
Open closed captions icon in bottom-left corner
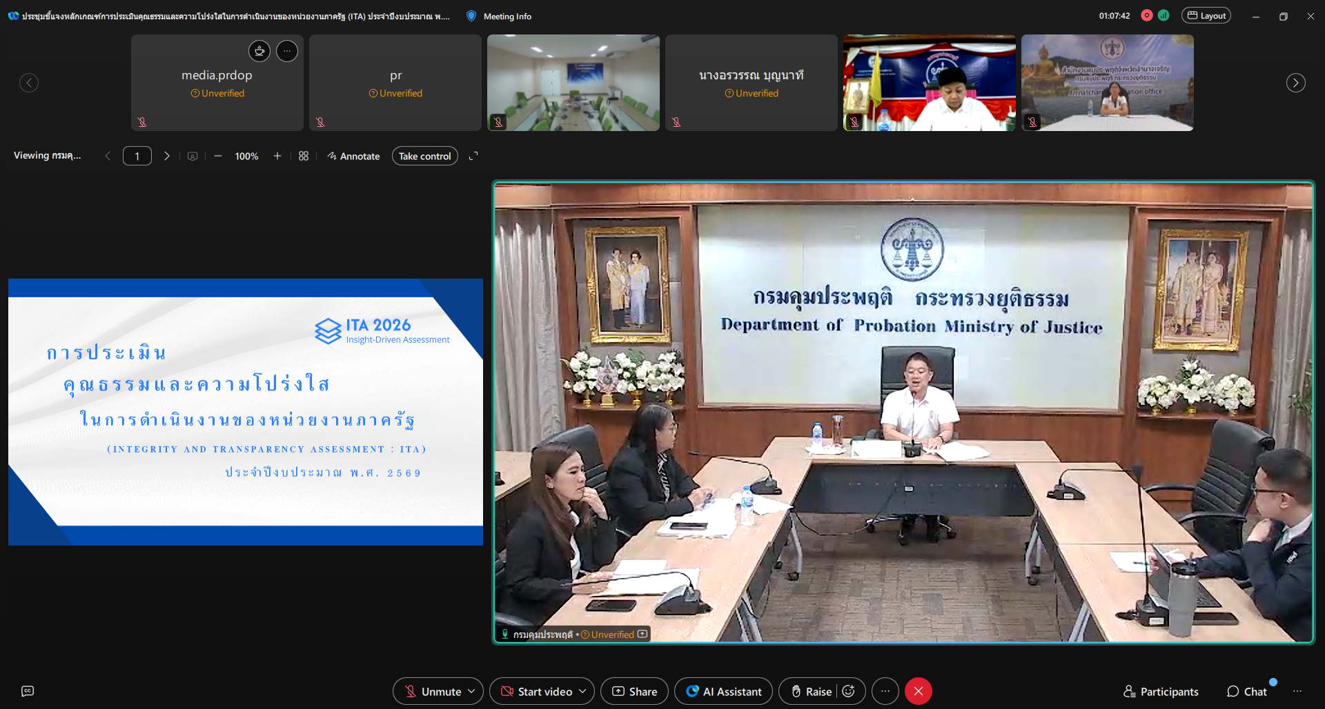click(28, 691)
